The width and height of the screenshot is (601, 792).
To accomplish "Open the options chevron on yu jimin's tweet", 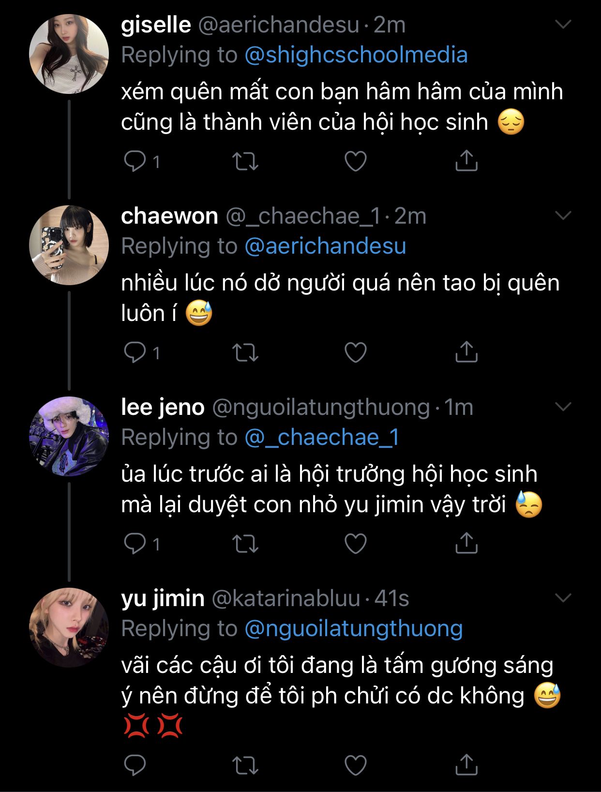I will tap(563, 598).
